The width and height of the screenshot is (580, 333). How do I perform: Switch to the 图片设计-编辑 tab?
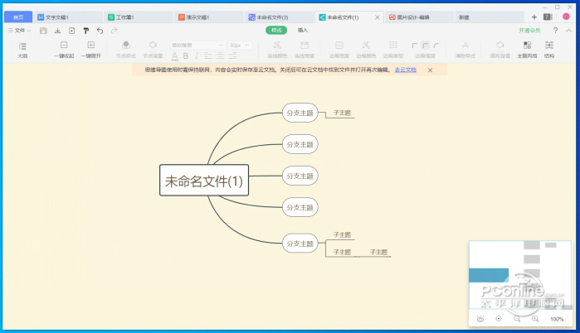[420, 17]
